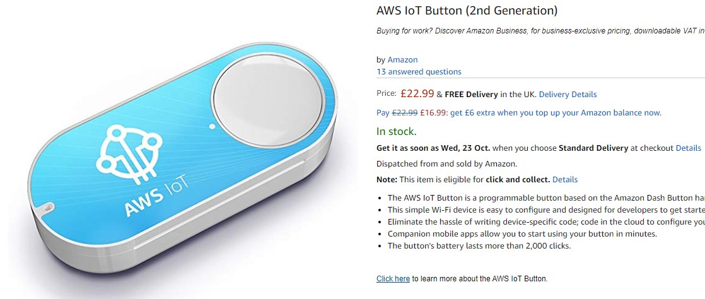Click the bullet about battery lasting 2,000 clicks
The width and height of the screenshot is (705, 299).
pos(479,245)
